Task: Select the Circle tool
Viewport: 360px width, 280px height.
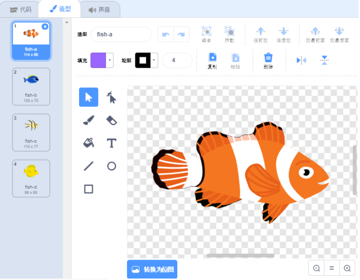Action: click(111, 166)
